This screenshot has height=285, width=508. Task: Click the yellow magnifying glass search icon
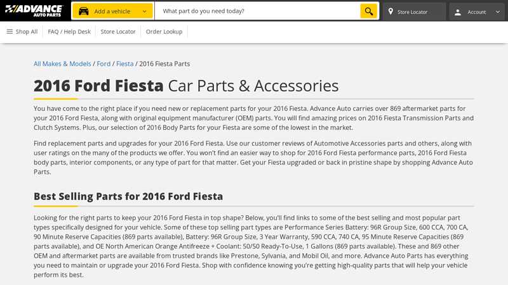click(368, 11)
